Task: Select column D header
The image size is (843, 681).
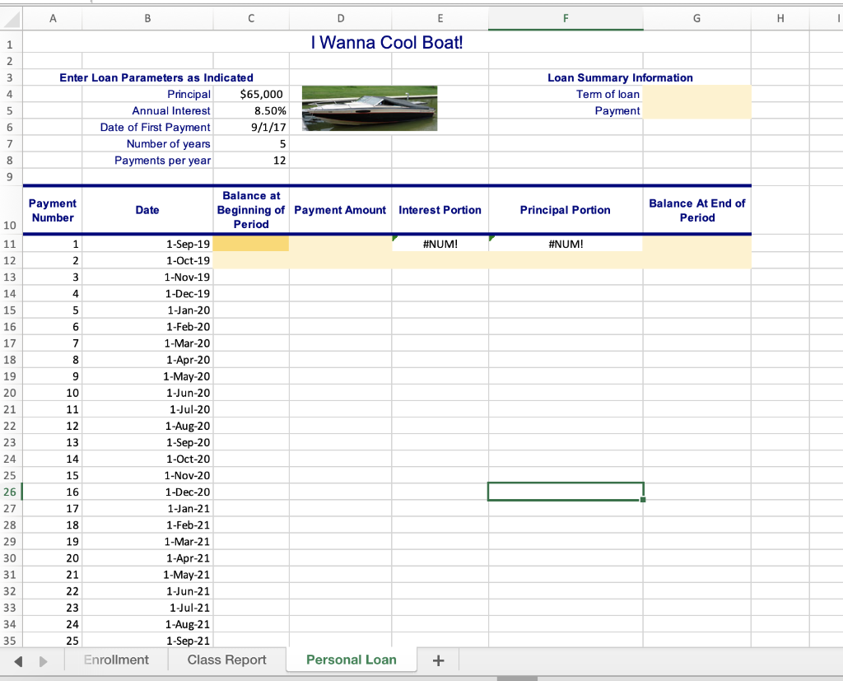Action: tap(341, 18)
